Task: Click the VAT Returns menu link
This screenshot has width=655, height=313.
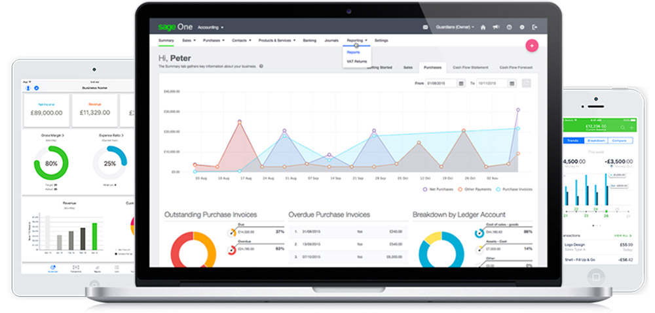Action: tap(357, 61)
